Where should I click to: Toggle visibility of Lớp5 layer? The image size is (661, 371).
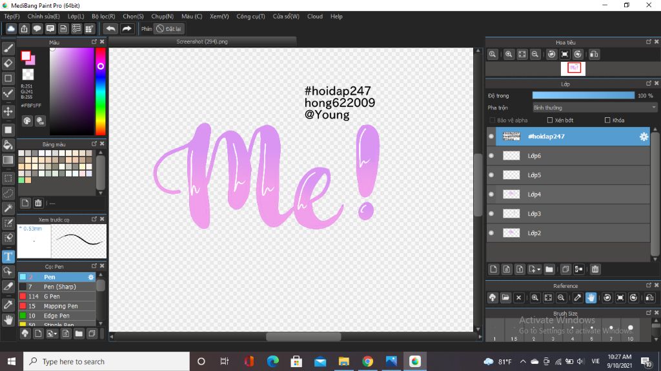(491, 175)
